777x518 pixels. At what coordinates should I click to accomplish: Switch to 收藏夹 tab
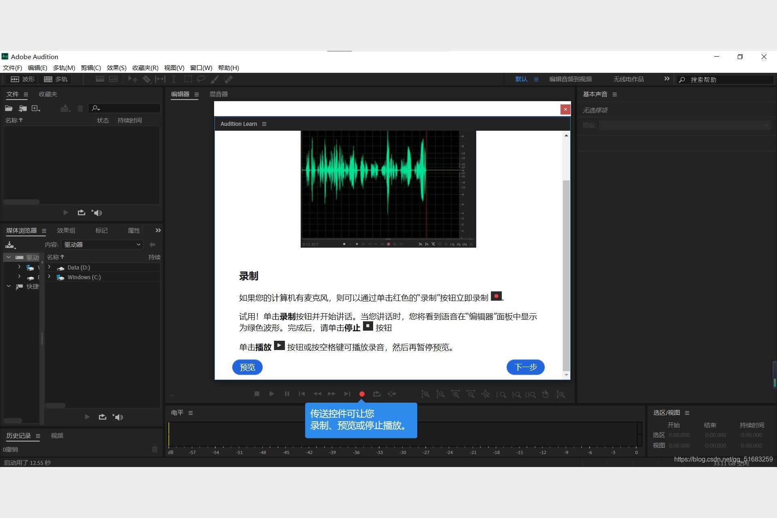[x=48, y=94]
